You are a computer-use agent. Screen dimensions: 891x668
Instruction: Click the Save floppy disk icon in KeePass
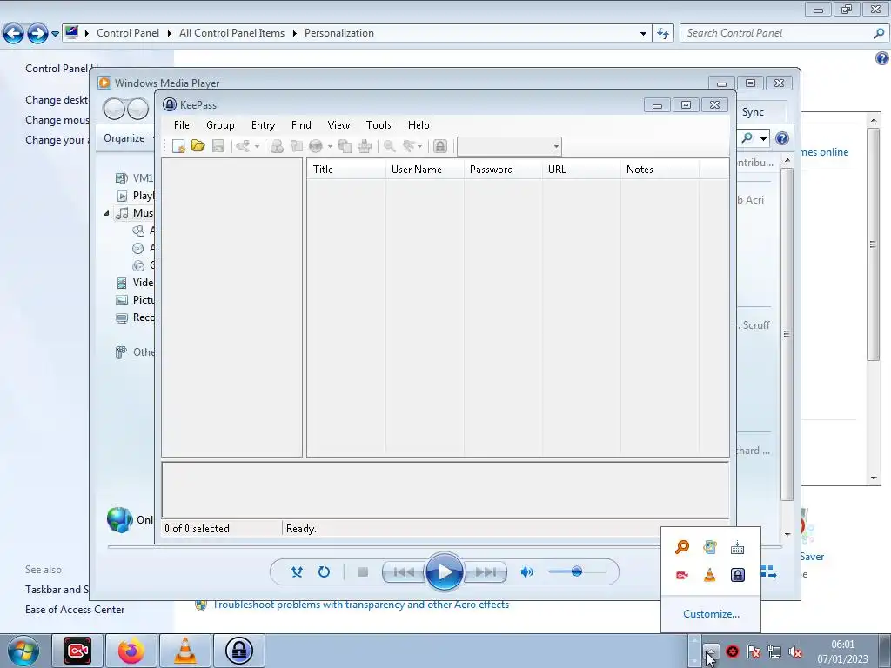coord(218,146)
